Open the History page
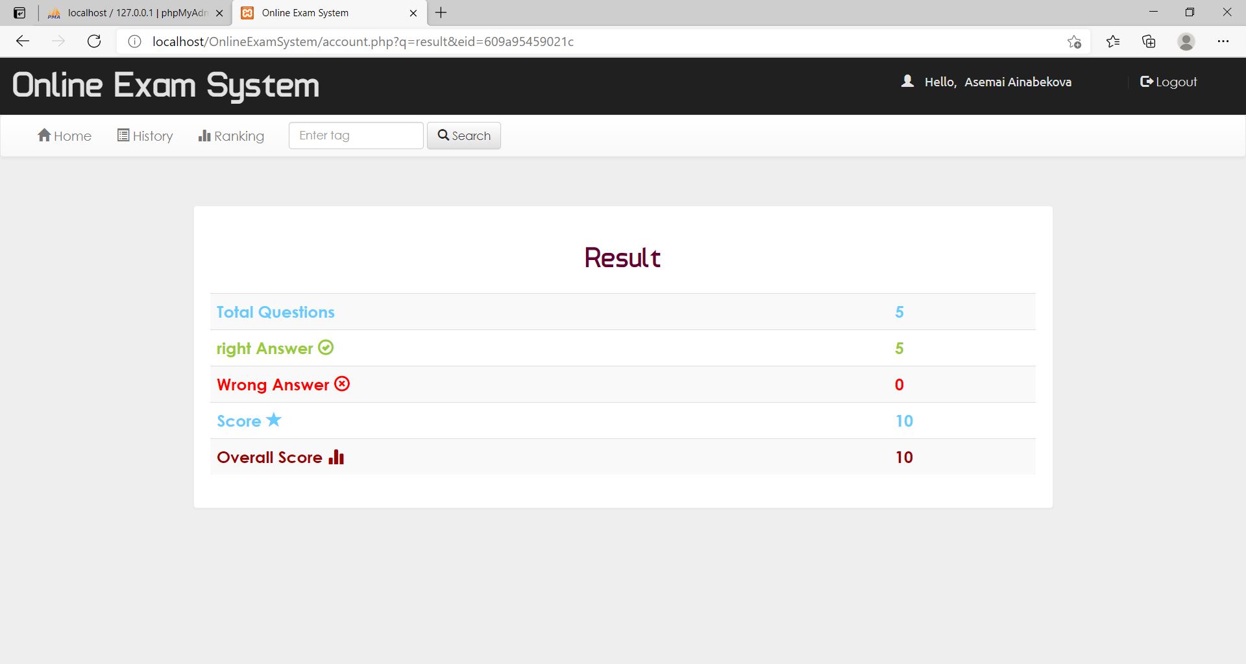Screen dimensions: 1246x664 [x=145, y=136]
